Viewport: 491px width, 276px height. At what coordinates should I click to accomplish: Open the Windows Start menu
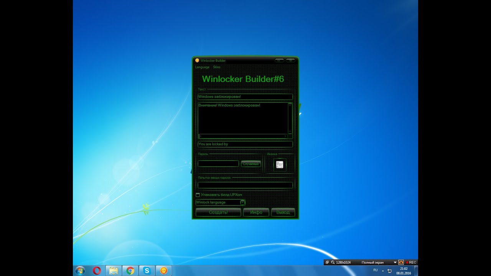(x=80, y=271)
